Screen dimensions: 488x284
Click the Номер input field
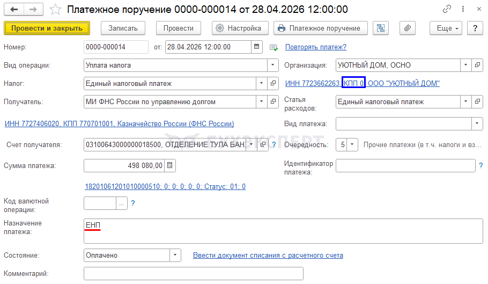click(x=116, y=47)
